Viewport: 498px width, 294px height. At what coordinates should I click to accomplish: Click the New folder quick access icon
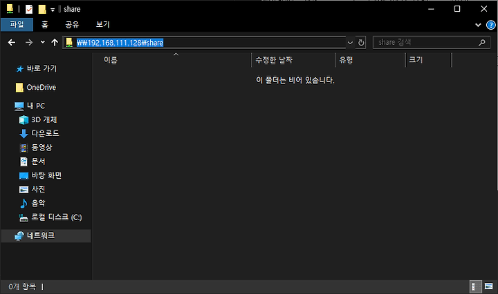[42, 9]
